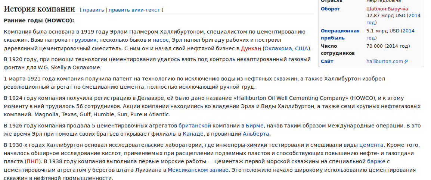Open the red 'Шаблон:Выручка' link

pos(387,9)
